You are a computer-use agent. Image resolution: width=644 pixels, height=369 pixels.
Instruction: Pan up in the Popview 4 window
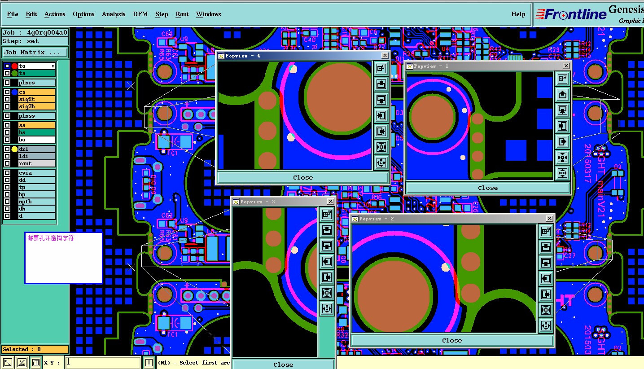(x=381, y=84)
